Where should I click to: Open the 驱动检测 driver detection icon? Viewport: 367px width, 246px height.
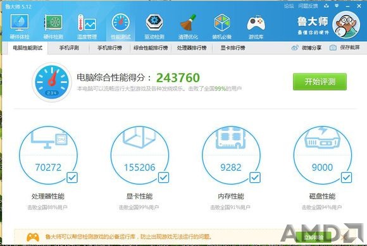click(154, 26)
